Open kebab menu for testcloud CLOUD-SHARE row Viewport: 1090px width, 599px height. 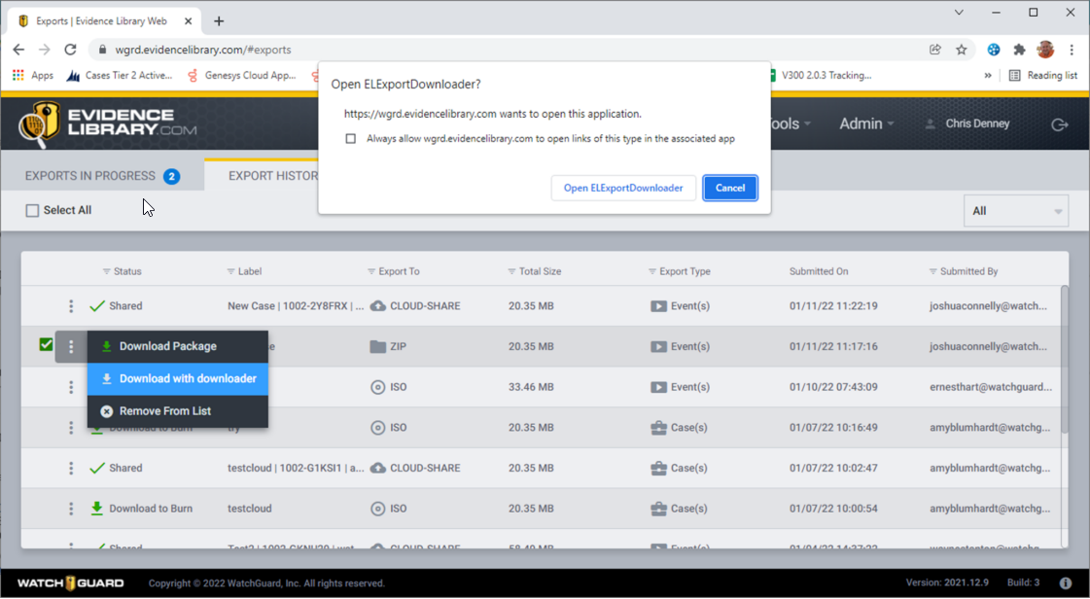click(71, 468)
